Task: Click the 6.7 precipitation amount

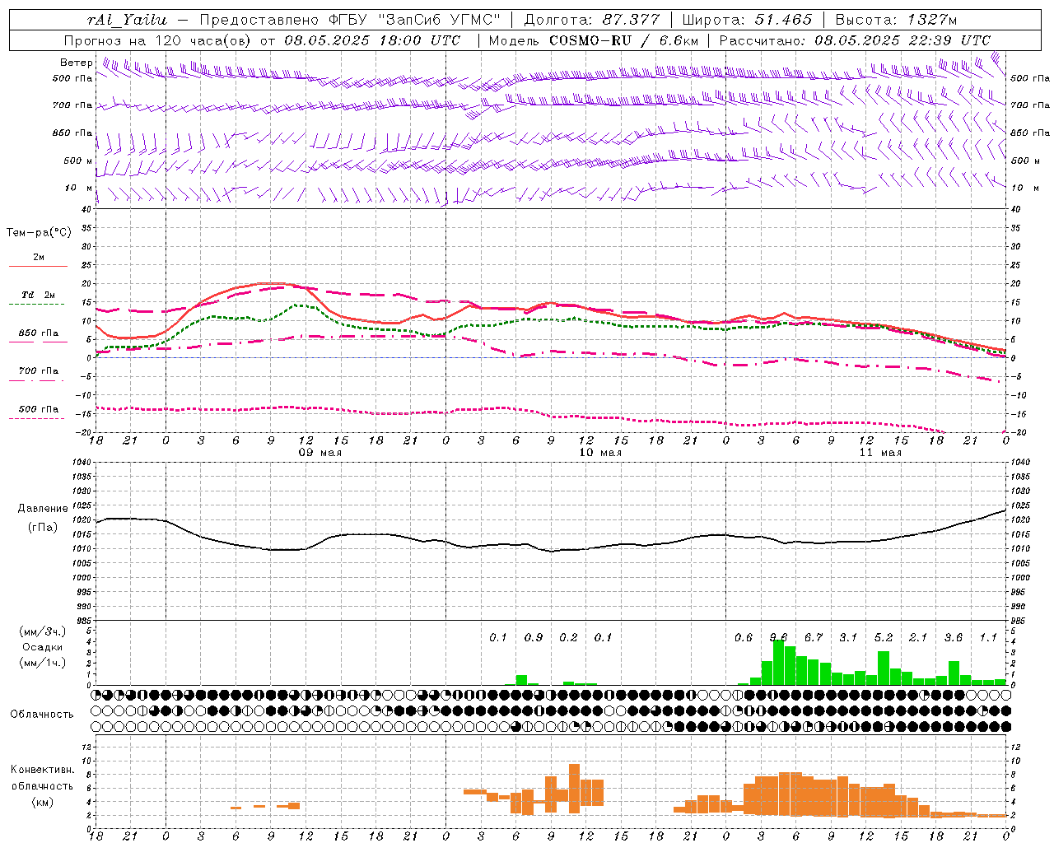Action: (x=814, y=638)
